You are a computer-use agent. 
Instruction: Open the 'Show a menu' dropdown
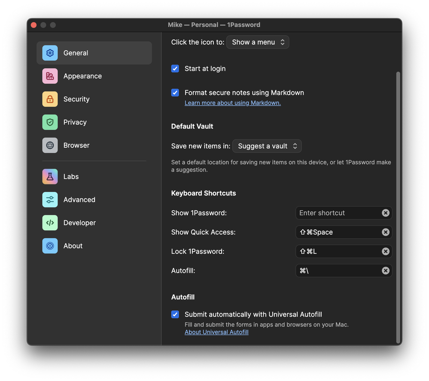(258, 42)
